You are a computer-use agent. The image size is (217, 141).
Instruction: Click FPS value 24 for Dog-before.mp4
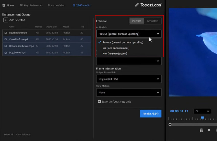coord(82,53)
